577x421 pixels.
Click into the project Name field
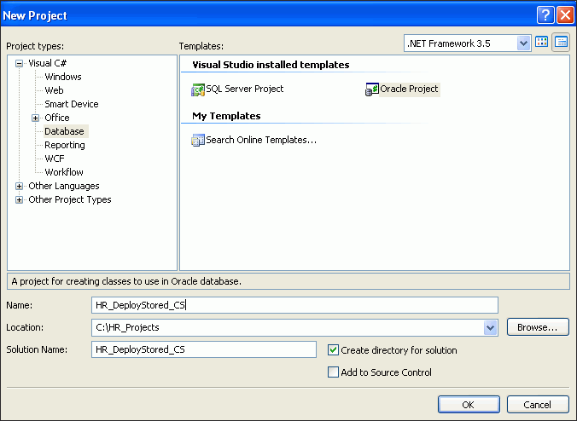[x=294, y=305]
